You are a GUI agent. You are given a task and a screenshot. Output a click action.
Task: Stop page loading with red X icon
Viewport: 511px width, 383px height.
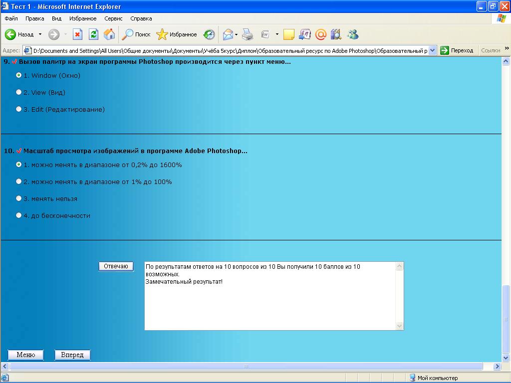coord(77,34)
